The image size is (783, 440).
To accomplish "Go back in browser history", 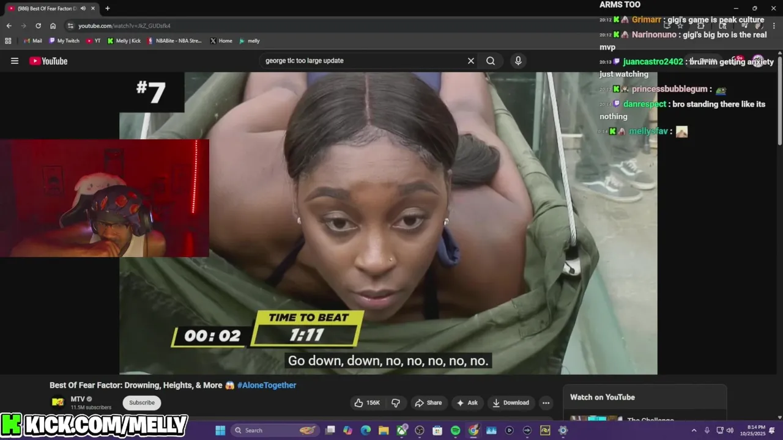I will (9, 26).
